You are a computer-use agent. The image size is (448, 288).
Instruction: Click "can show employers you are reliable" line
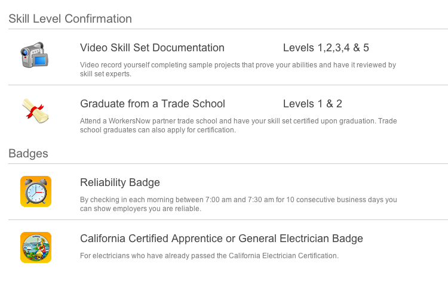(140, 209)
